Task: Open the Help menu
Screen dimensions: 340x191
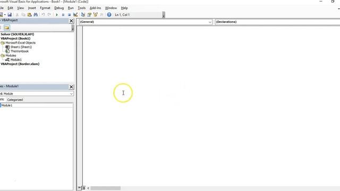Action: (124, 8)
